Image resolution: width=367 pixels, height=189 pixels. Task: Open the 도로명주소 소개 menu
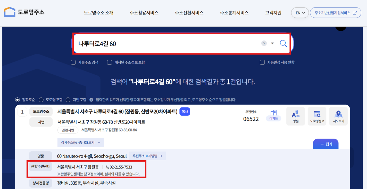(99, 13)
